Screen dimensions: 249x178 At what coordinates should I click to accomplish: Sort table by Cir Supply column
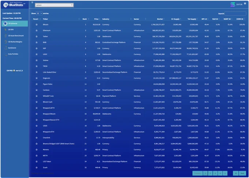[175, 19]
